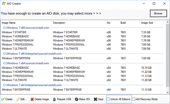Collapse the Windows 7 x64 install.wim group
This screenshot has height=104, width=170.
point(26,63)
